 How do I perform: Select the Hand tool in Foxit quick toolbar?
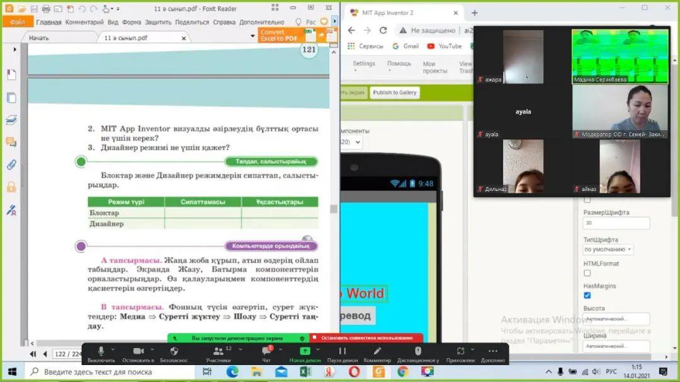(x=106, y=9)
